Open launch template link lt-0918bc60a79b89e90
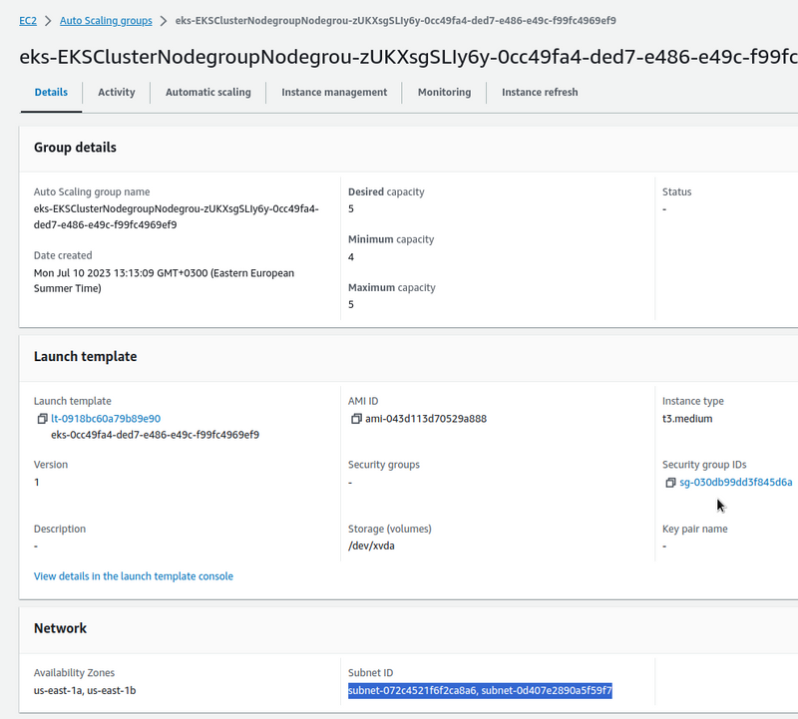The width and height of the screenshot is (798, 719). pos(106,419)
